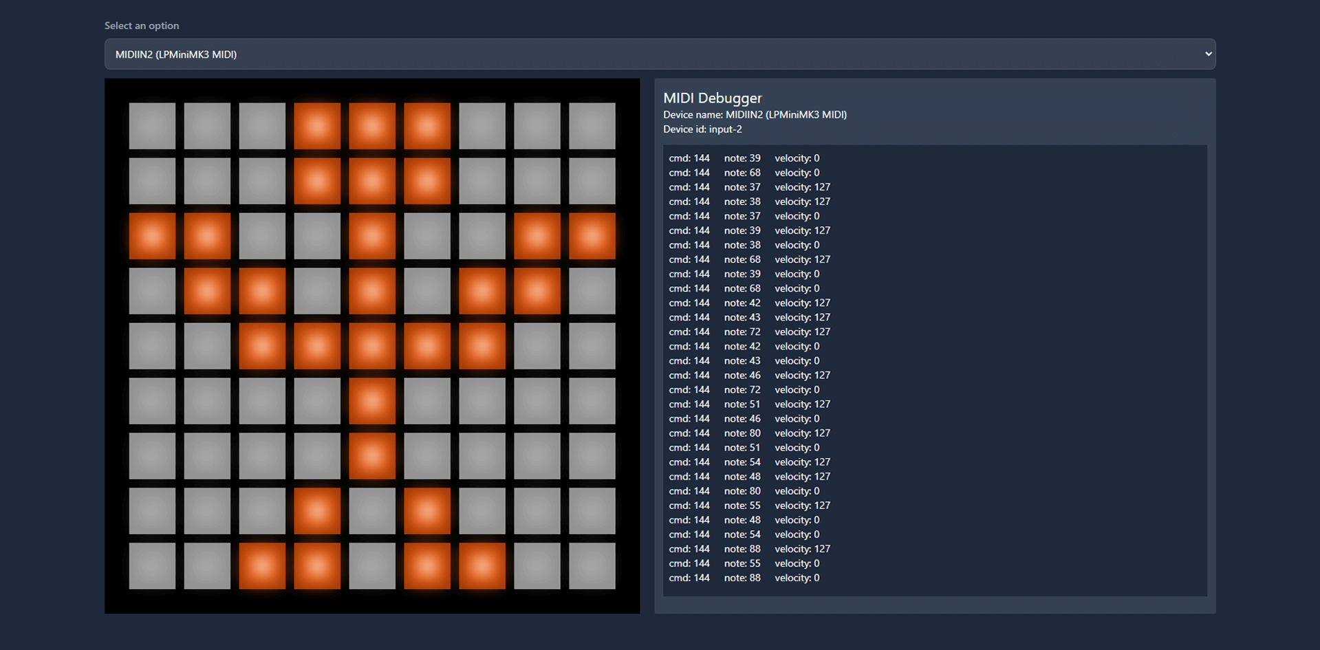Open the MIDIIN2 (LPMiniMK3 MIDI) device dropdown
Screen dimensions: 1320x650
(659, 54)
